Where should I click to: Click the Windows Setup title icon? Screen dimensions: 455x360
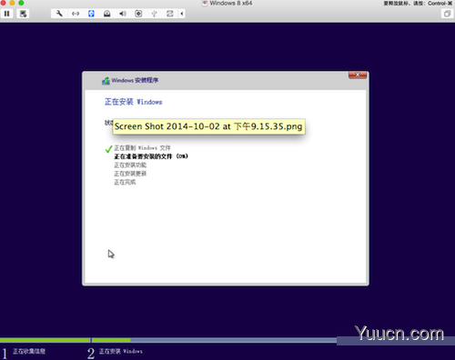[106, 81]
